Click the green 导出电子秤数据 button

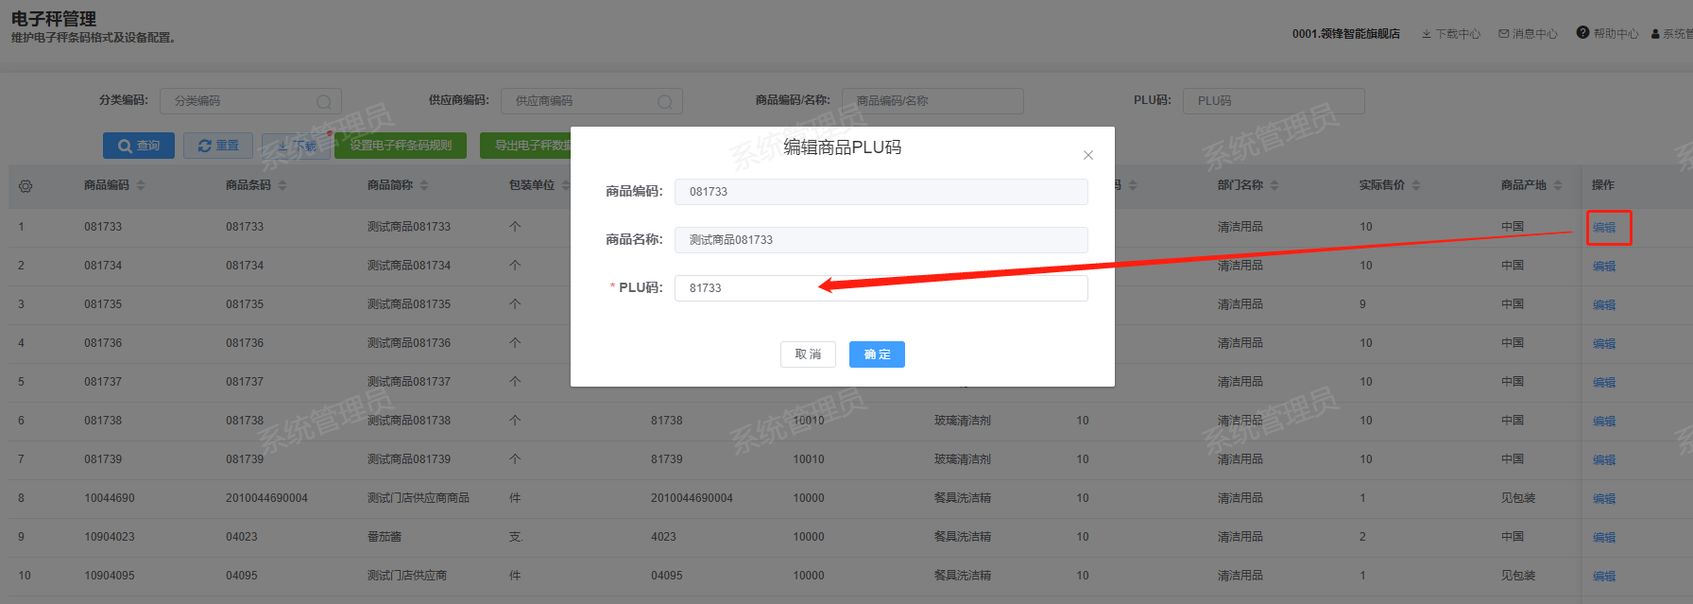[525, 146]
